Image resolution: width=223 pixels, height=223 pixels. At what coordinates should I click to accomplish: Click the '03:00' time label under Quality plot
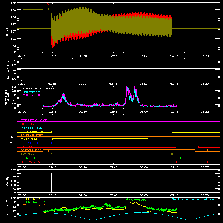(x=144, y=195)
